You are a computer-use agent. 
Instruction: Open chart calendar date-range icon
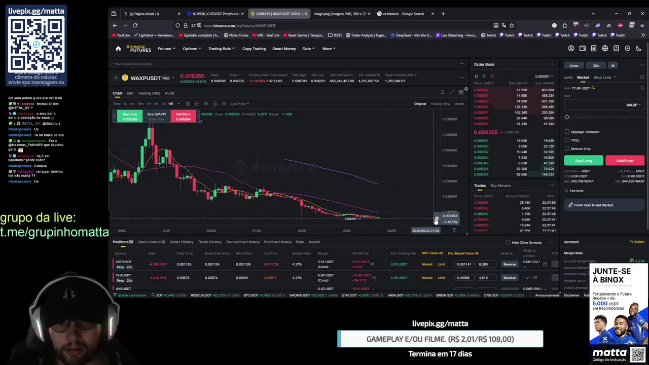(188, 103)
